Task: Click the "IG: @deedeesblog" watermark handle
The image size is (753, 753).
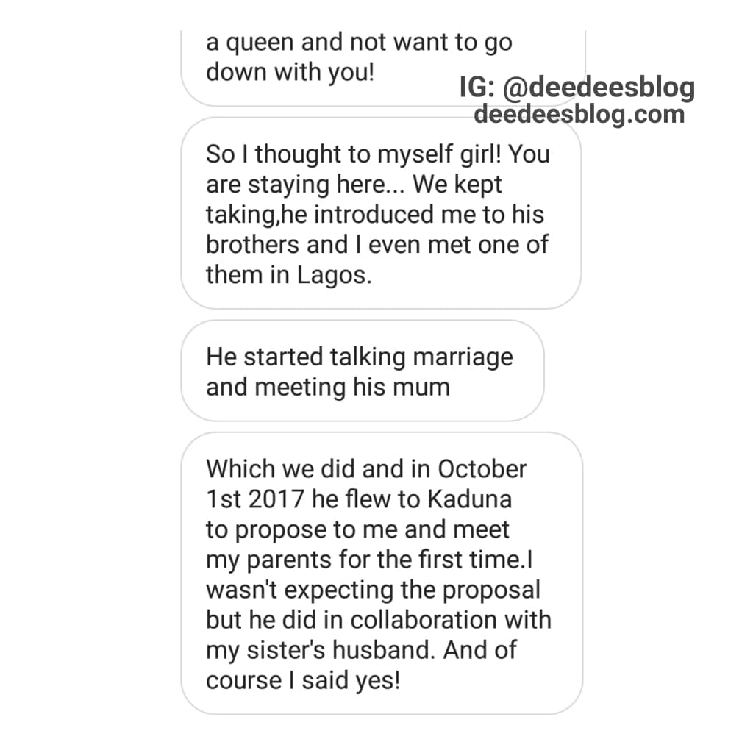Action: [577, 88]
